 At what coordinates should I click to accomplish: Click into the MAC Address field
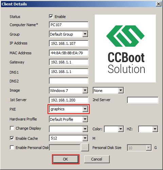click(x=69, y=53)
